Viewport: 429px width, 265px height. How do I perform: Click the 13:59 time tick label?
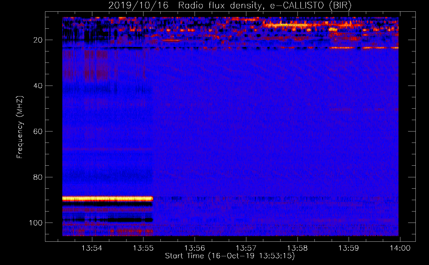(x=349, y=248)
